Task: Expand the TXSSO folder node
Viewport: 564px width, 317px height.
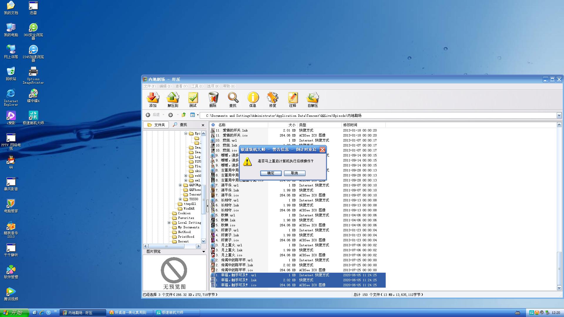Action: [x=180, y=199]
